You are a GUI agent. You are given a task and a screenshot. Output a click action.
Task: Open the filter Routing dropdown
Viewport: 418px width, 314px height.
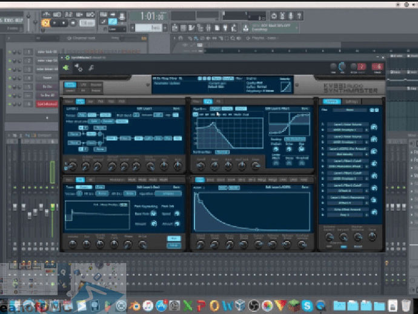coord(295,139)
